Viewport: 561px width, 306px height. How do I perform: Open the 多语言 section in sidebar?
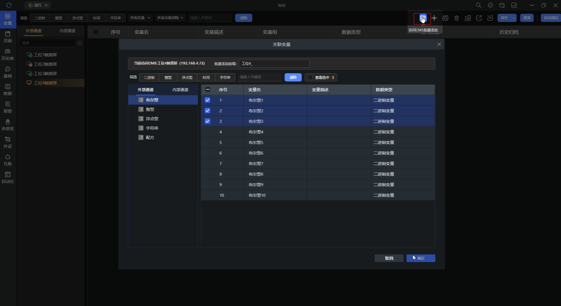(8, 125)
